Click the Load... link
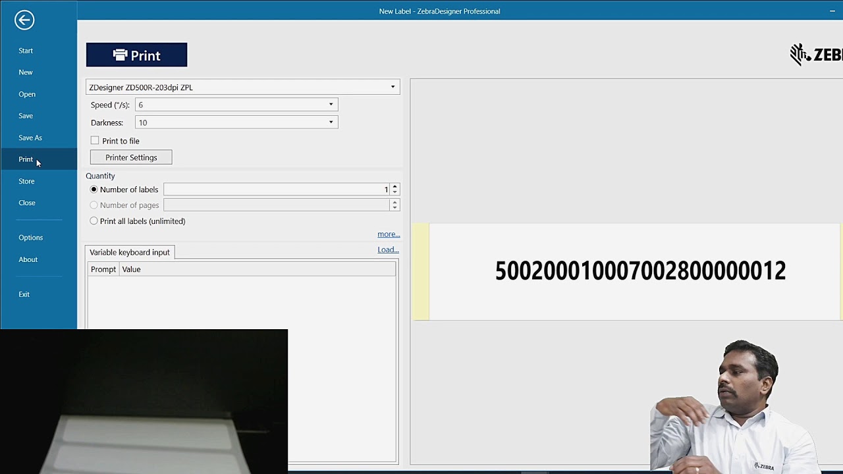This screenshot has width=843, height=474. click(388, 250)
